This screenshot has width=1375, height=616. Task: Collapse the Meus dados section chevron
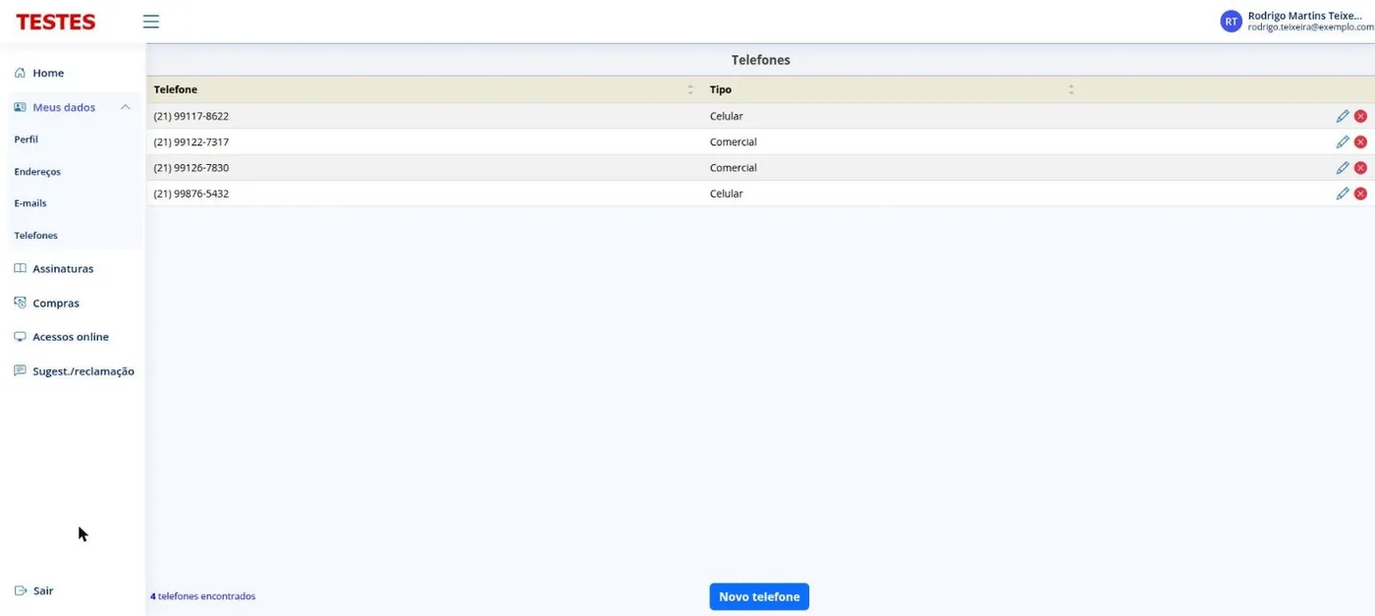point(126,107)
